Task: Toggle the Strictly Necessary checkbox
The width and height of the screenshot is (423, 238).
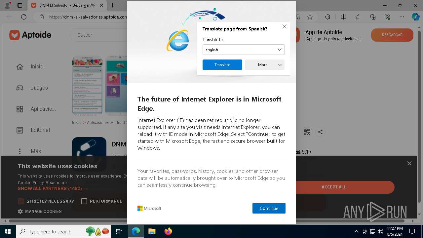Action: 21,201
